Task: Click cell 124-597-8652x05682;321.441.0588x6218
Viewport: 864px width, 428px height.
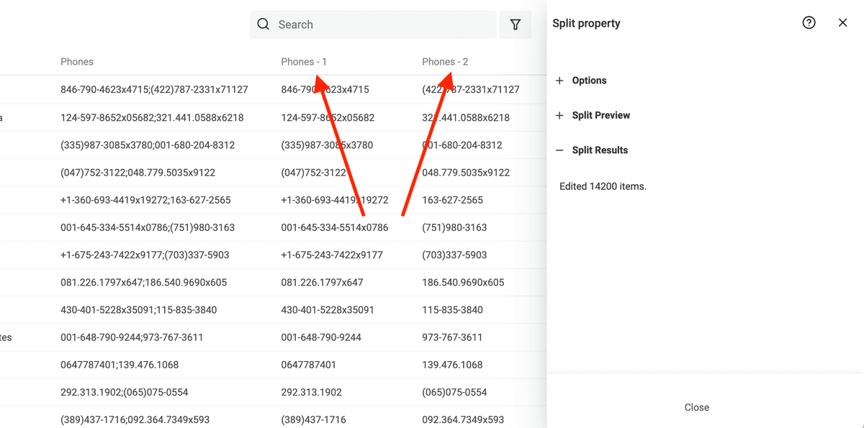Action: (x=152, y=117)
